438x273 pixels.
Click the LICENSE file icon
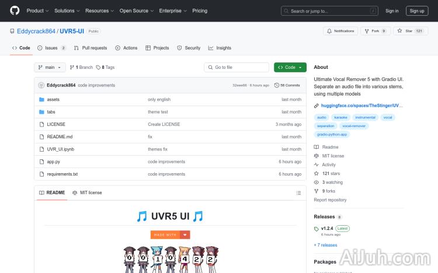click(41, 124)
